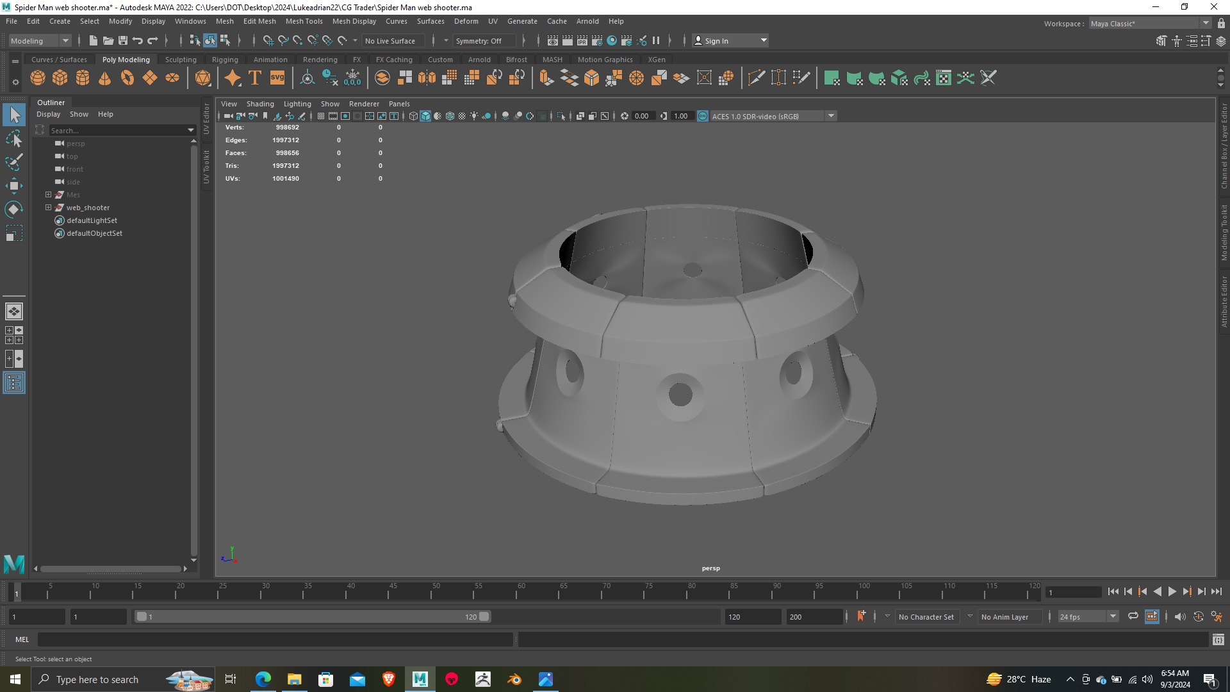Viewport: 1230px width, 692px height.
Task: Open the Sign In dropdown
Action: tap(730, 40)
